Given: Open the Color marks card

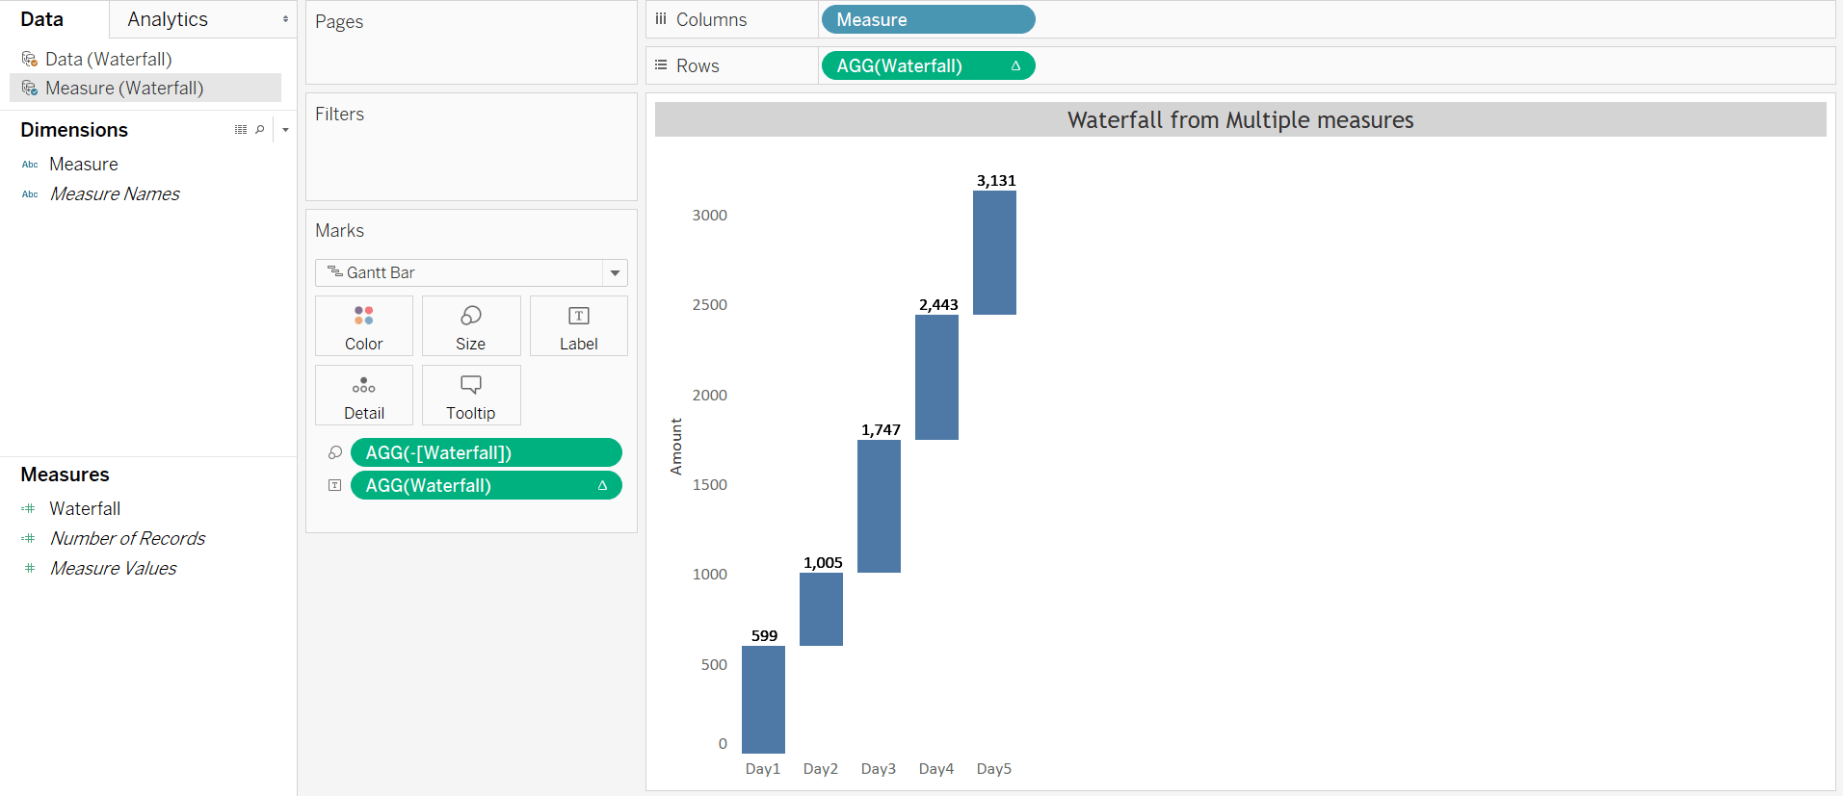Looking at the screenshot, I should coord(363,326).
